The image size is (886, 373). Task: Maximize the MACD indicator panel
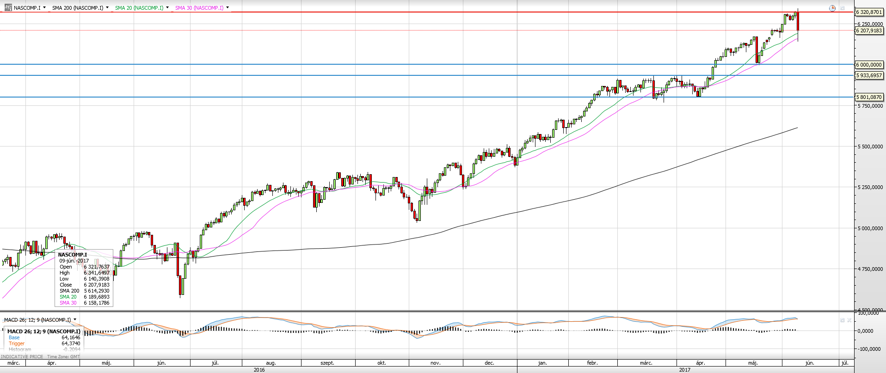[843, 320]
